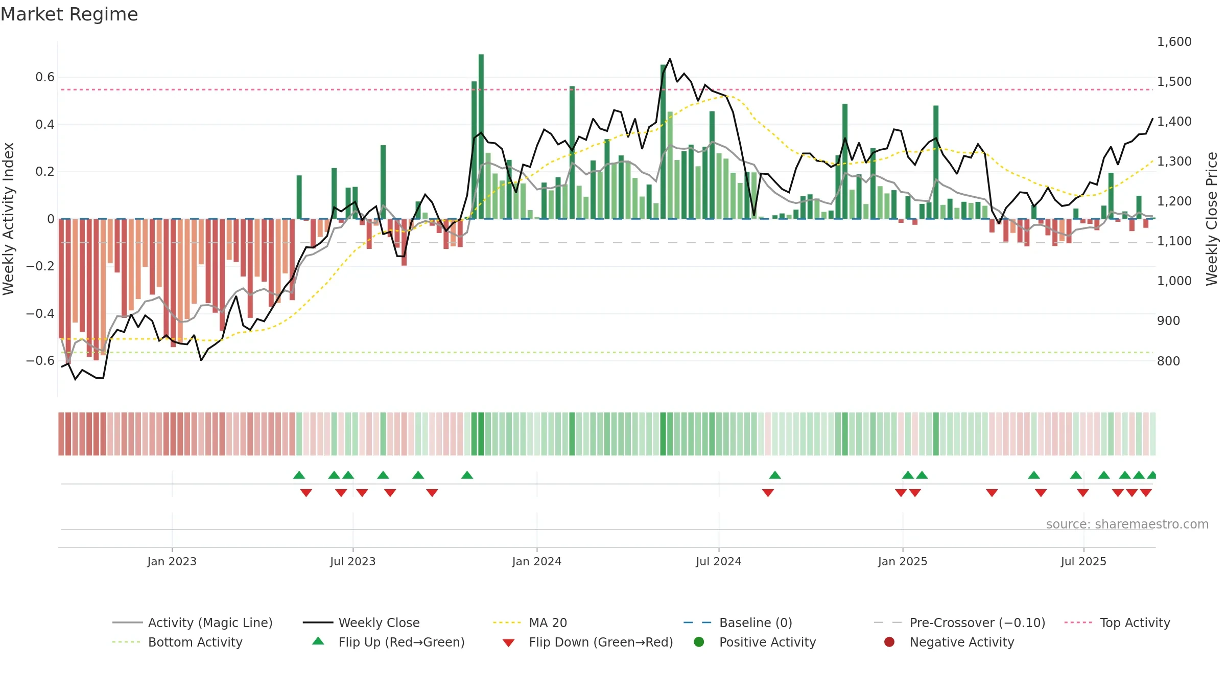Toggle the Weekly Close legend entry

(361, 623)
